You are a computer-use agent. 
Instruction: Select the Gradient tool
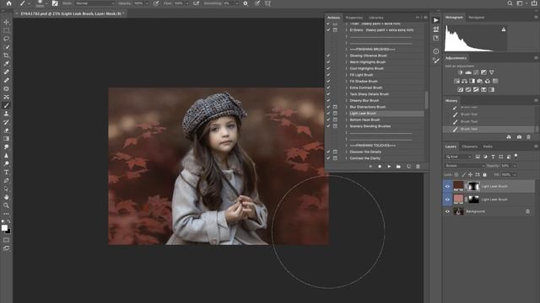point(6,139)
